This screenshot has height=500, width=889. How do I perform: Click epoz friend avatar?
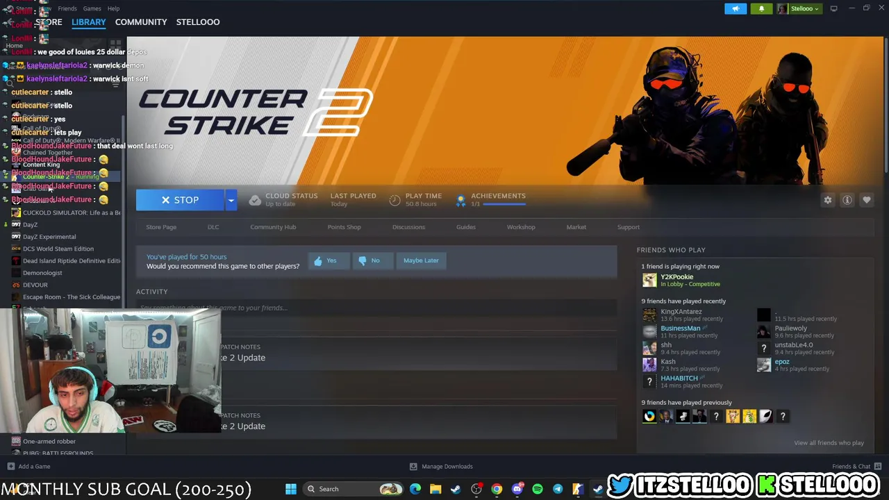(x=764, y=365)
